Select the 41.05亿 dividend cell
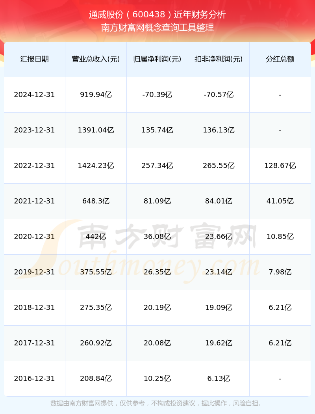The height and width of the screenshot is (414, 315). click(280, 201)
